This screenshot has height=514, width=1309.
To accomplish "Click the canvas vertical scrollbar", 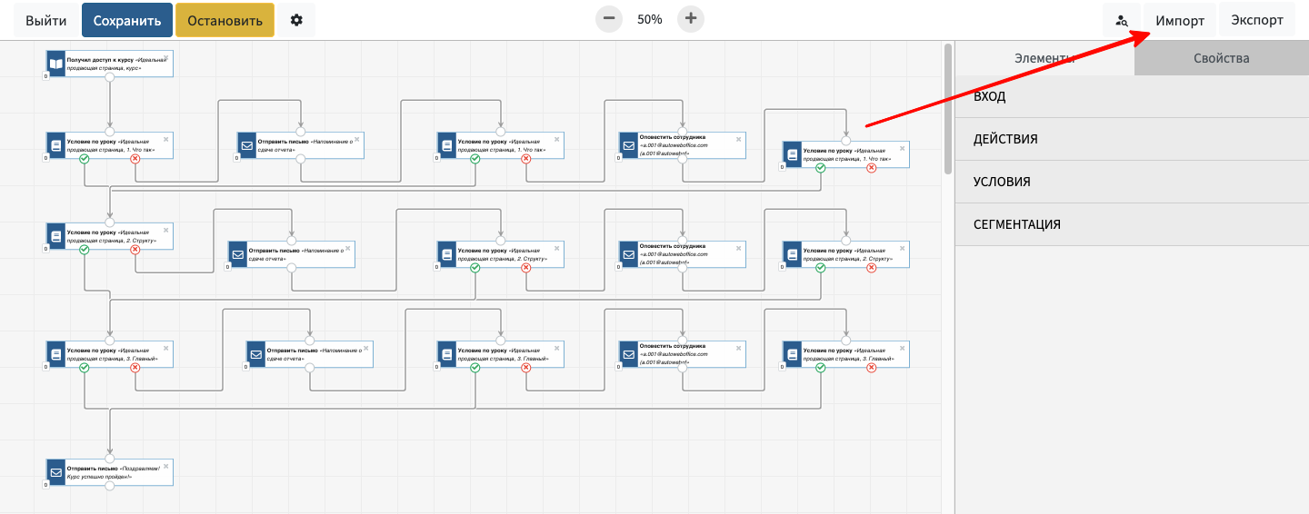I will tap(948, 109).
